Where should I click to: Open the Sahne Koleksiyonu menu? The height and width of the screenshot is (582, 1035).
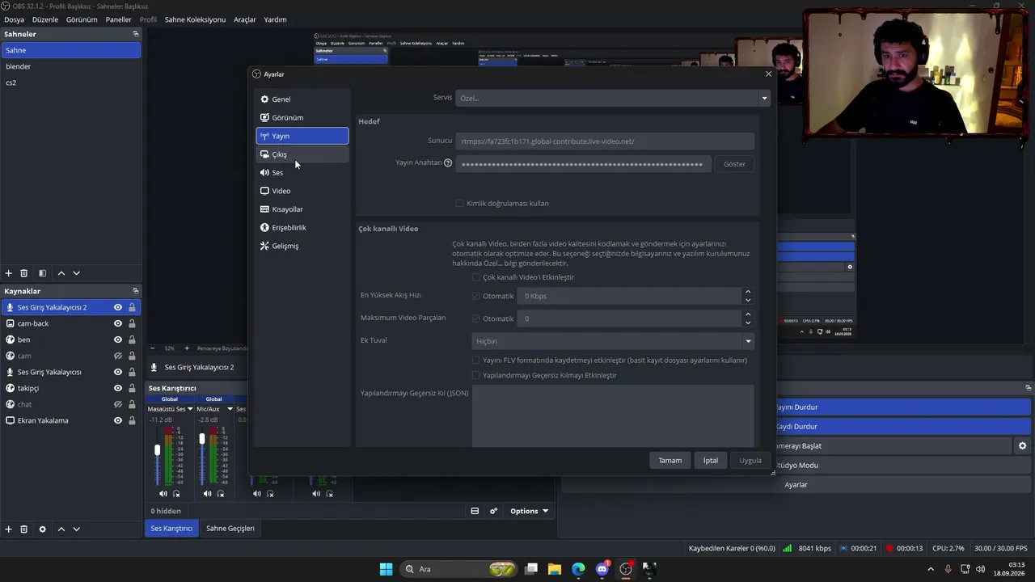click(x=195, y=19)
